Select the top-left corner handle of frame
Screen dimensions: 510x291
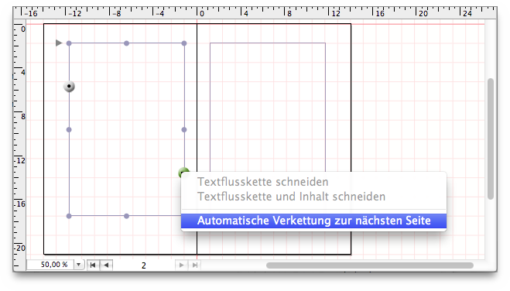(69, 43)
